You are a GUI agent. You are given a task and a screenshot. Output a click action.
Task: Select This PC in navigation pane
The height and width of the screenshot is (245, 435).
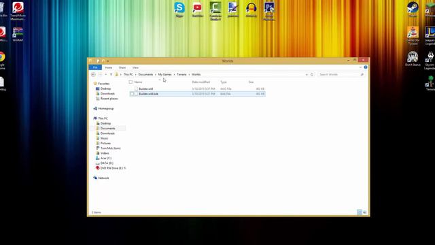pyautogui.click(x=103, y=118)
